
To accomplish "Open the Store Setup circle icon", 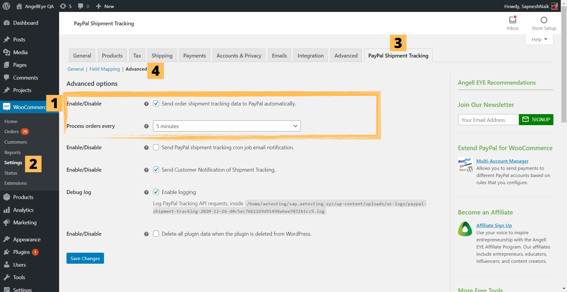I will point(544,20).
